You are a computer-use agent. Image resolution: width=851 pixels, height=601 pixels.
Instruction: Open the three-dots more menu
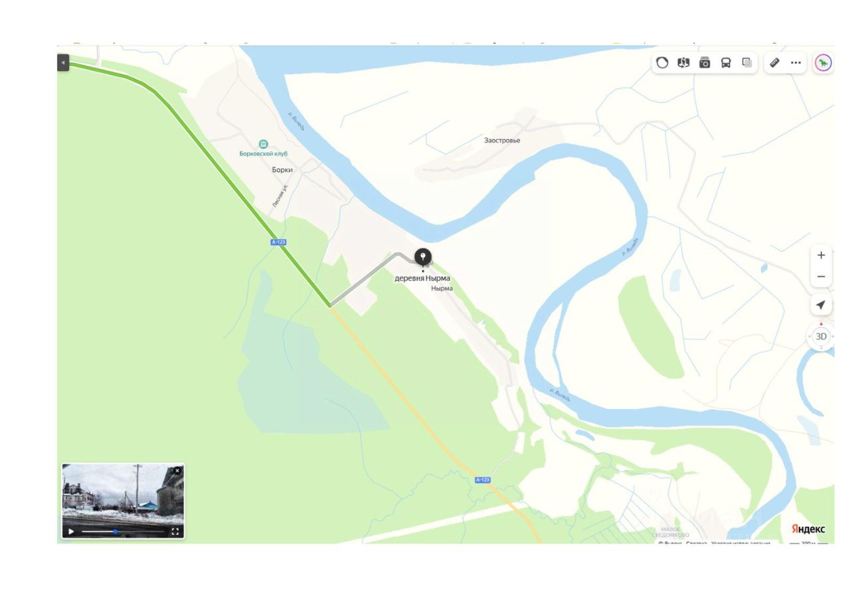coord(795,63)
